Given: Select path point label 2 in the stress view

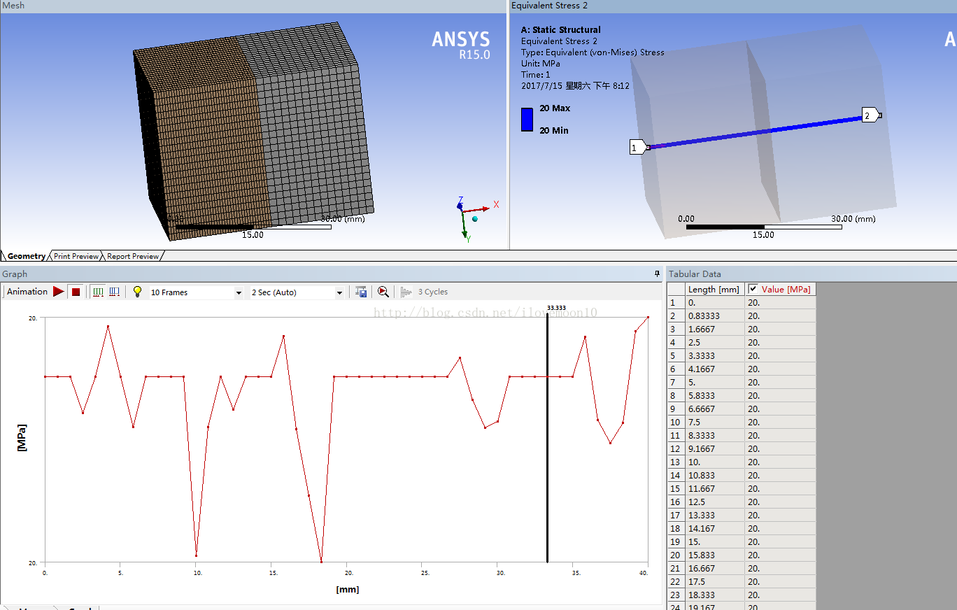Looking at the screenshot, I should click(870, 115).
